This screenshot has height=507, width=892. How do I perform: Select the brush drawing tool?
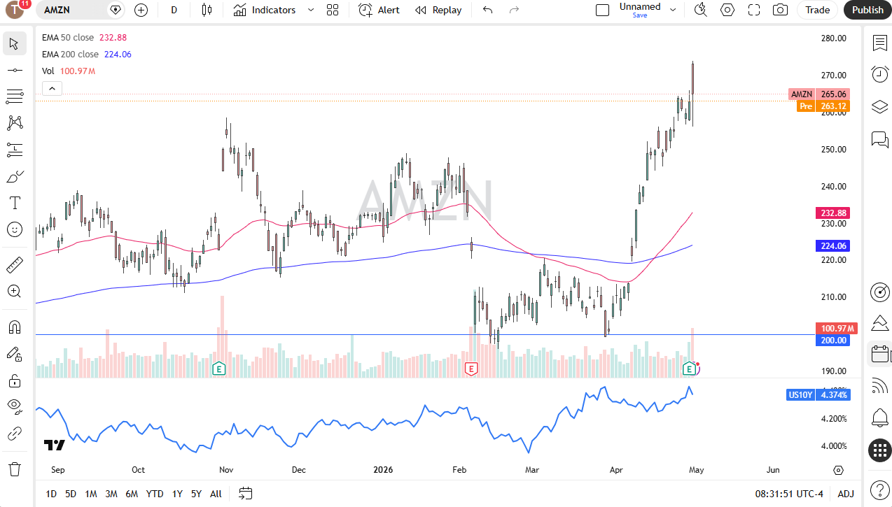click(15, 176)
